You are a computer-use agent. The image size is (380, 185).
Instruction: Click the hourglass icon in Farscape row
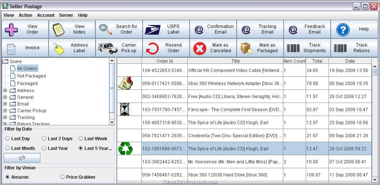click(125, 109)
